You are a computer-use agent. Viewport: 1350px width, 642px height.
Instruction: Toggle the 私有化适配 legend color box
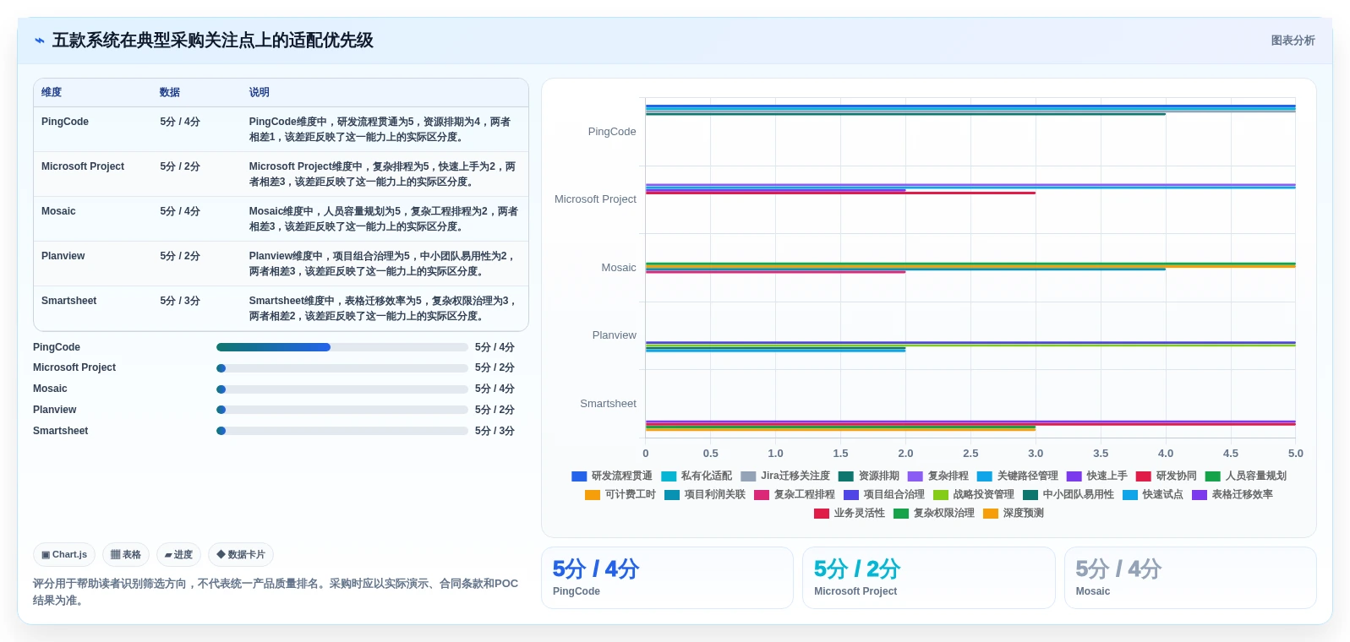coord(669,476)
